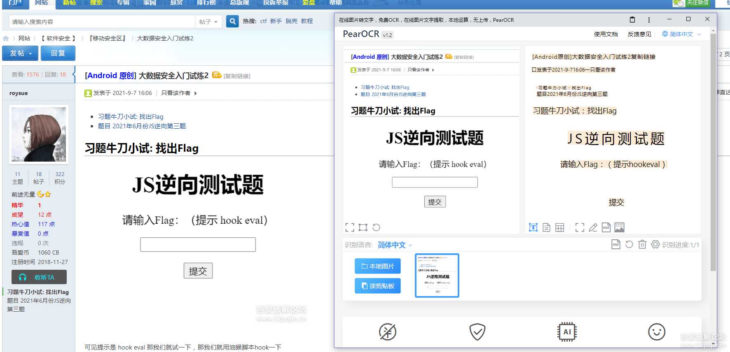Click the trash delete icon near recognition progress
This screenshot has width=730, height=352.
(x=642, y=245)
